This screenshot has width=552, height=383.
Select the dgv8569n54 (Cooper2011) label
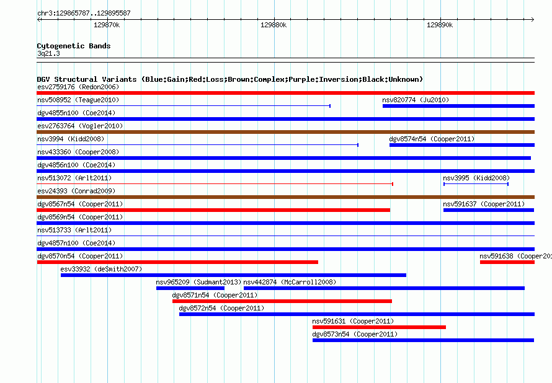coord(80,217)
